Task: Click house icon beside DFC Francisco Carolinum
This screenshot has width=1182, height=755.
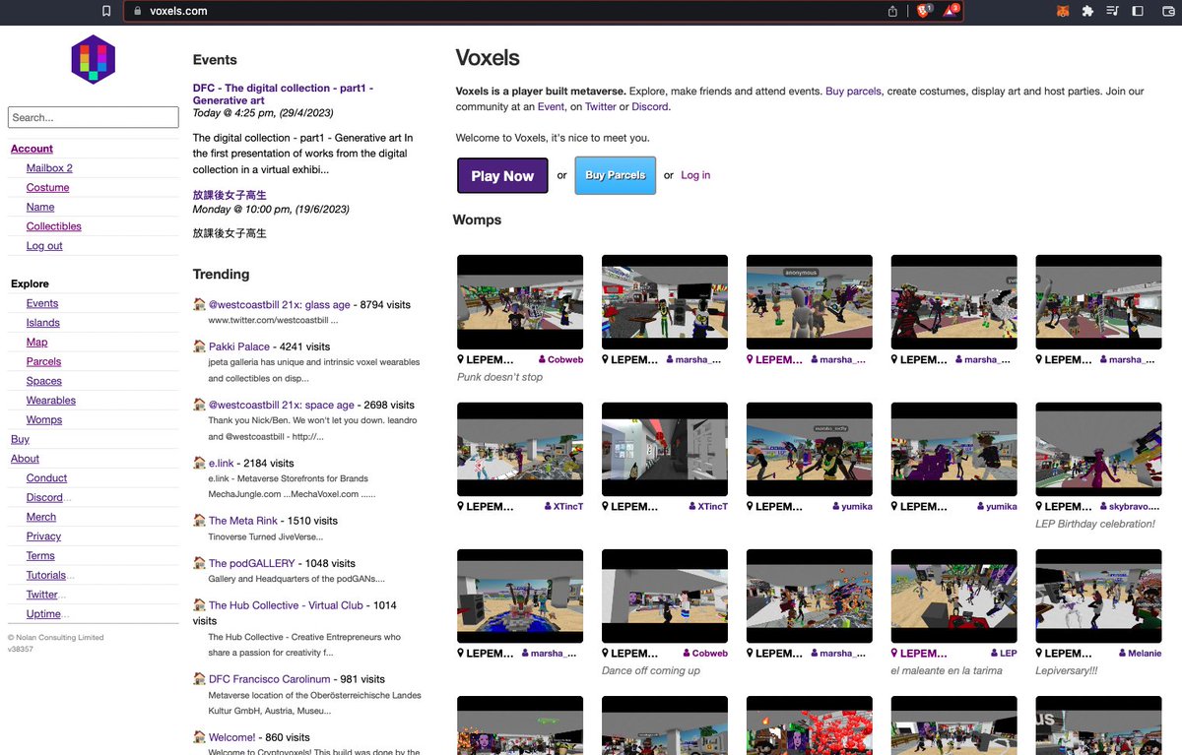Action: point(199,679)
